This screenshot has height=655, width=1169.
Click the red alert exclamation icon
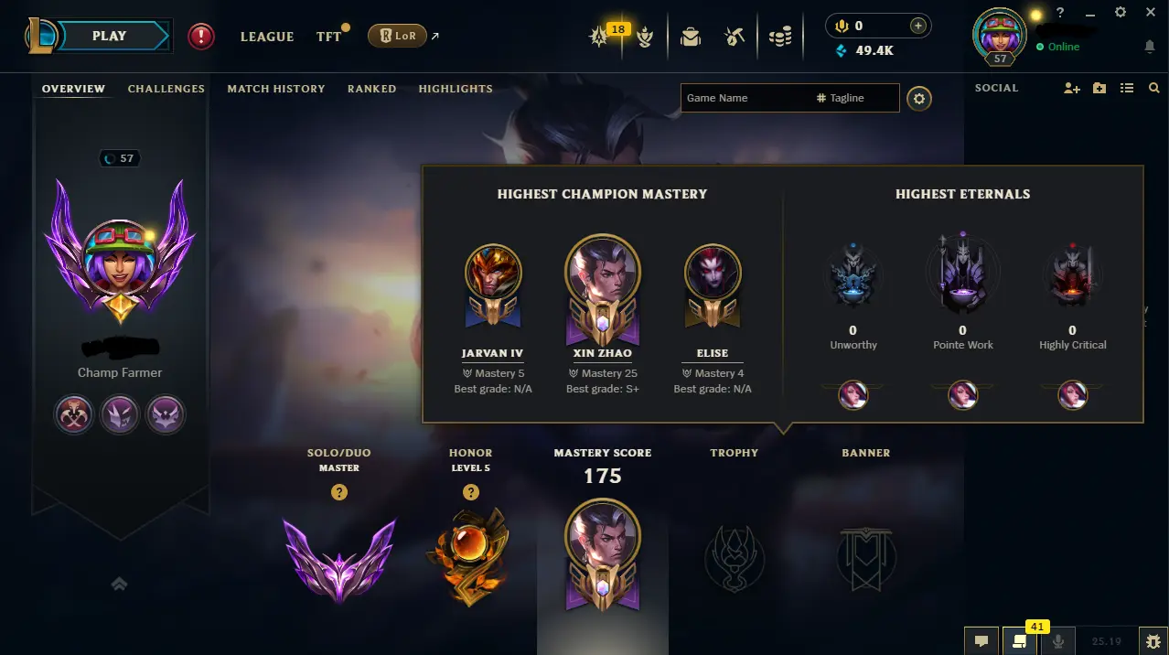201,37
